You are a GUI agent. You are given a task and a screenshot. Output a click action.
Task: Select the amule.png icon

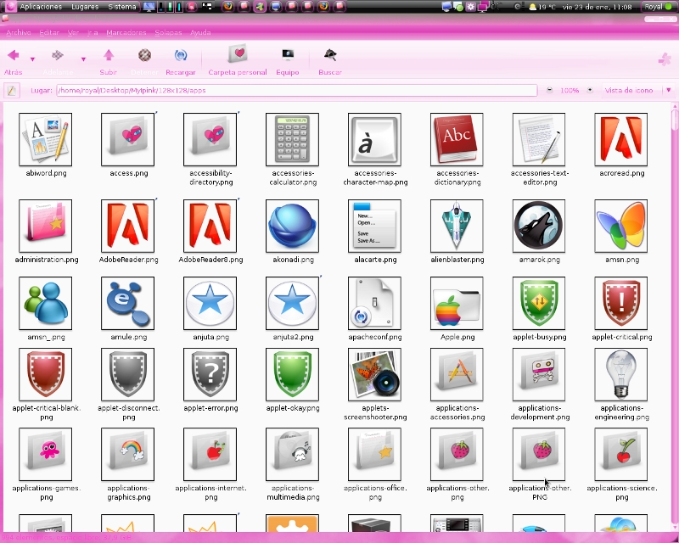click(128, 303)
